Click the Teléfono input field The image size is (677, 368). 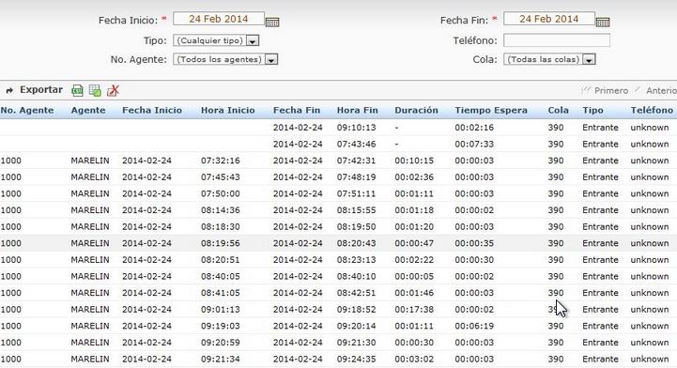(x=557, y=40)
